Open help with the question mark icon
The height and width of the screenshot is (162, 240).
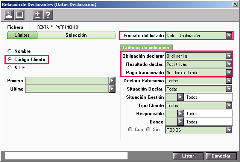point(48,15)
